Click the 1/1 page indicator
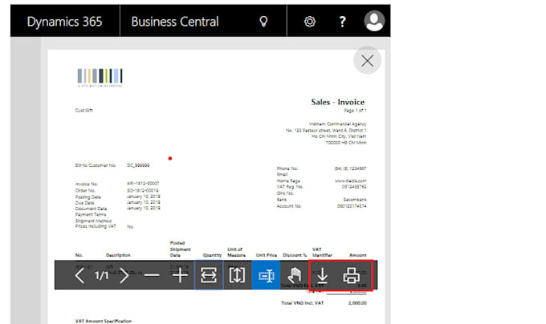Viewport: 546px width, 324px height. point(102,276)
